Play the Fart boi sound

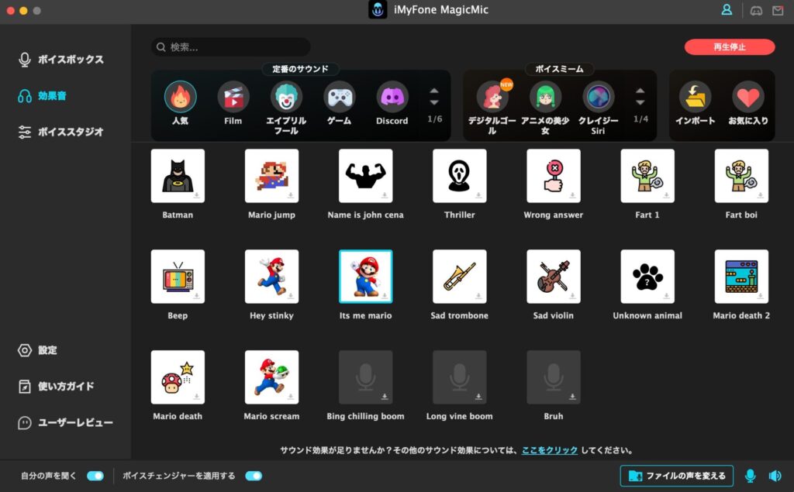click(741, 176)
